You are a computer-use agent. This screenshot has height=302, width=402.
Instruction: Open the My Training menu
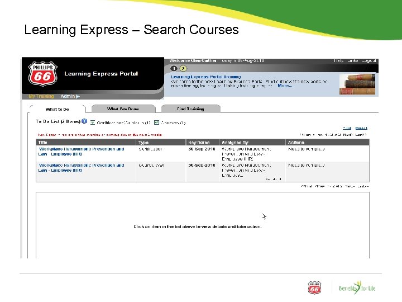(x=41, y=96)
